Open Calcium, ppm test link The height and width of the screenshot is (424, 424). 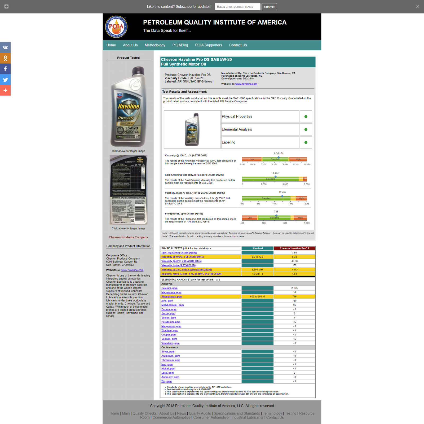[169, 288]
